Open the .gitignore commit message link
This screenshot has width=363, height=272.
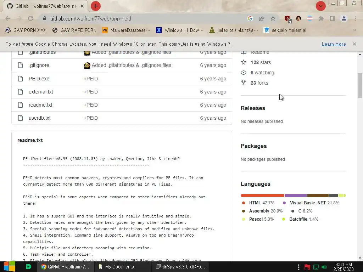pyautogui.click(x=131, y=65)
